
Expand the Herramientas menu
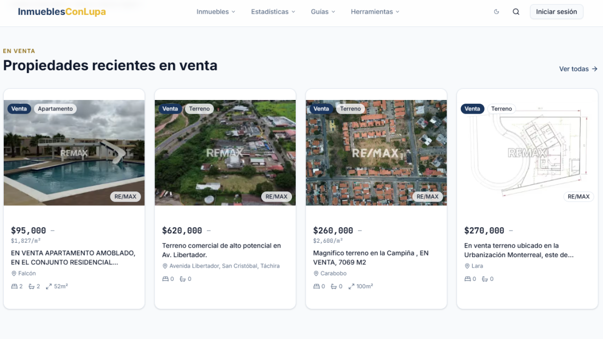[x=375, y=12]
